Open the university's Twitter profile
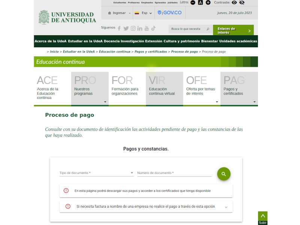The height and width of the screenshot is (225, 300). click(126, 28)
